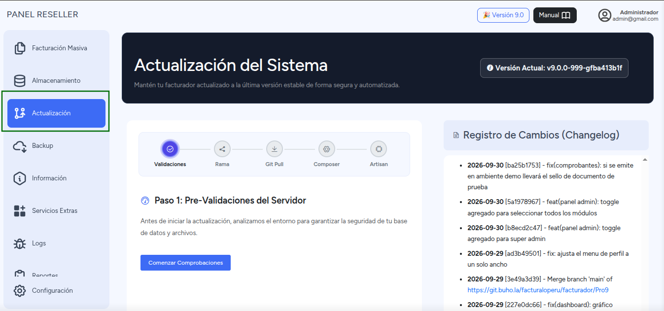Select the Artisan step icon

[x=379, y=149]
